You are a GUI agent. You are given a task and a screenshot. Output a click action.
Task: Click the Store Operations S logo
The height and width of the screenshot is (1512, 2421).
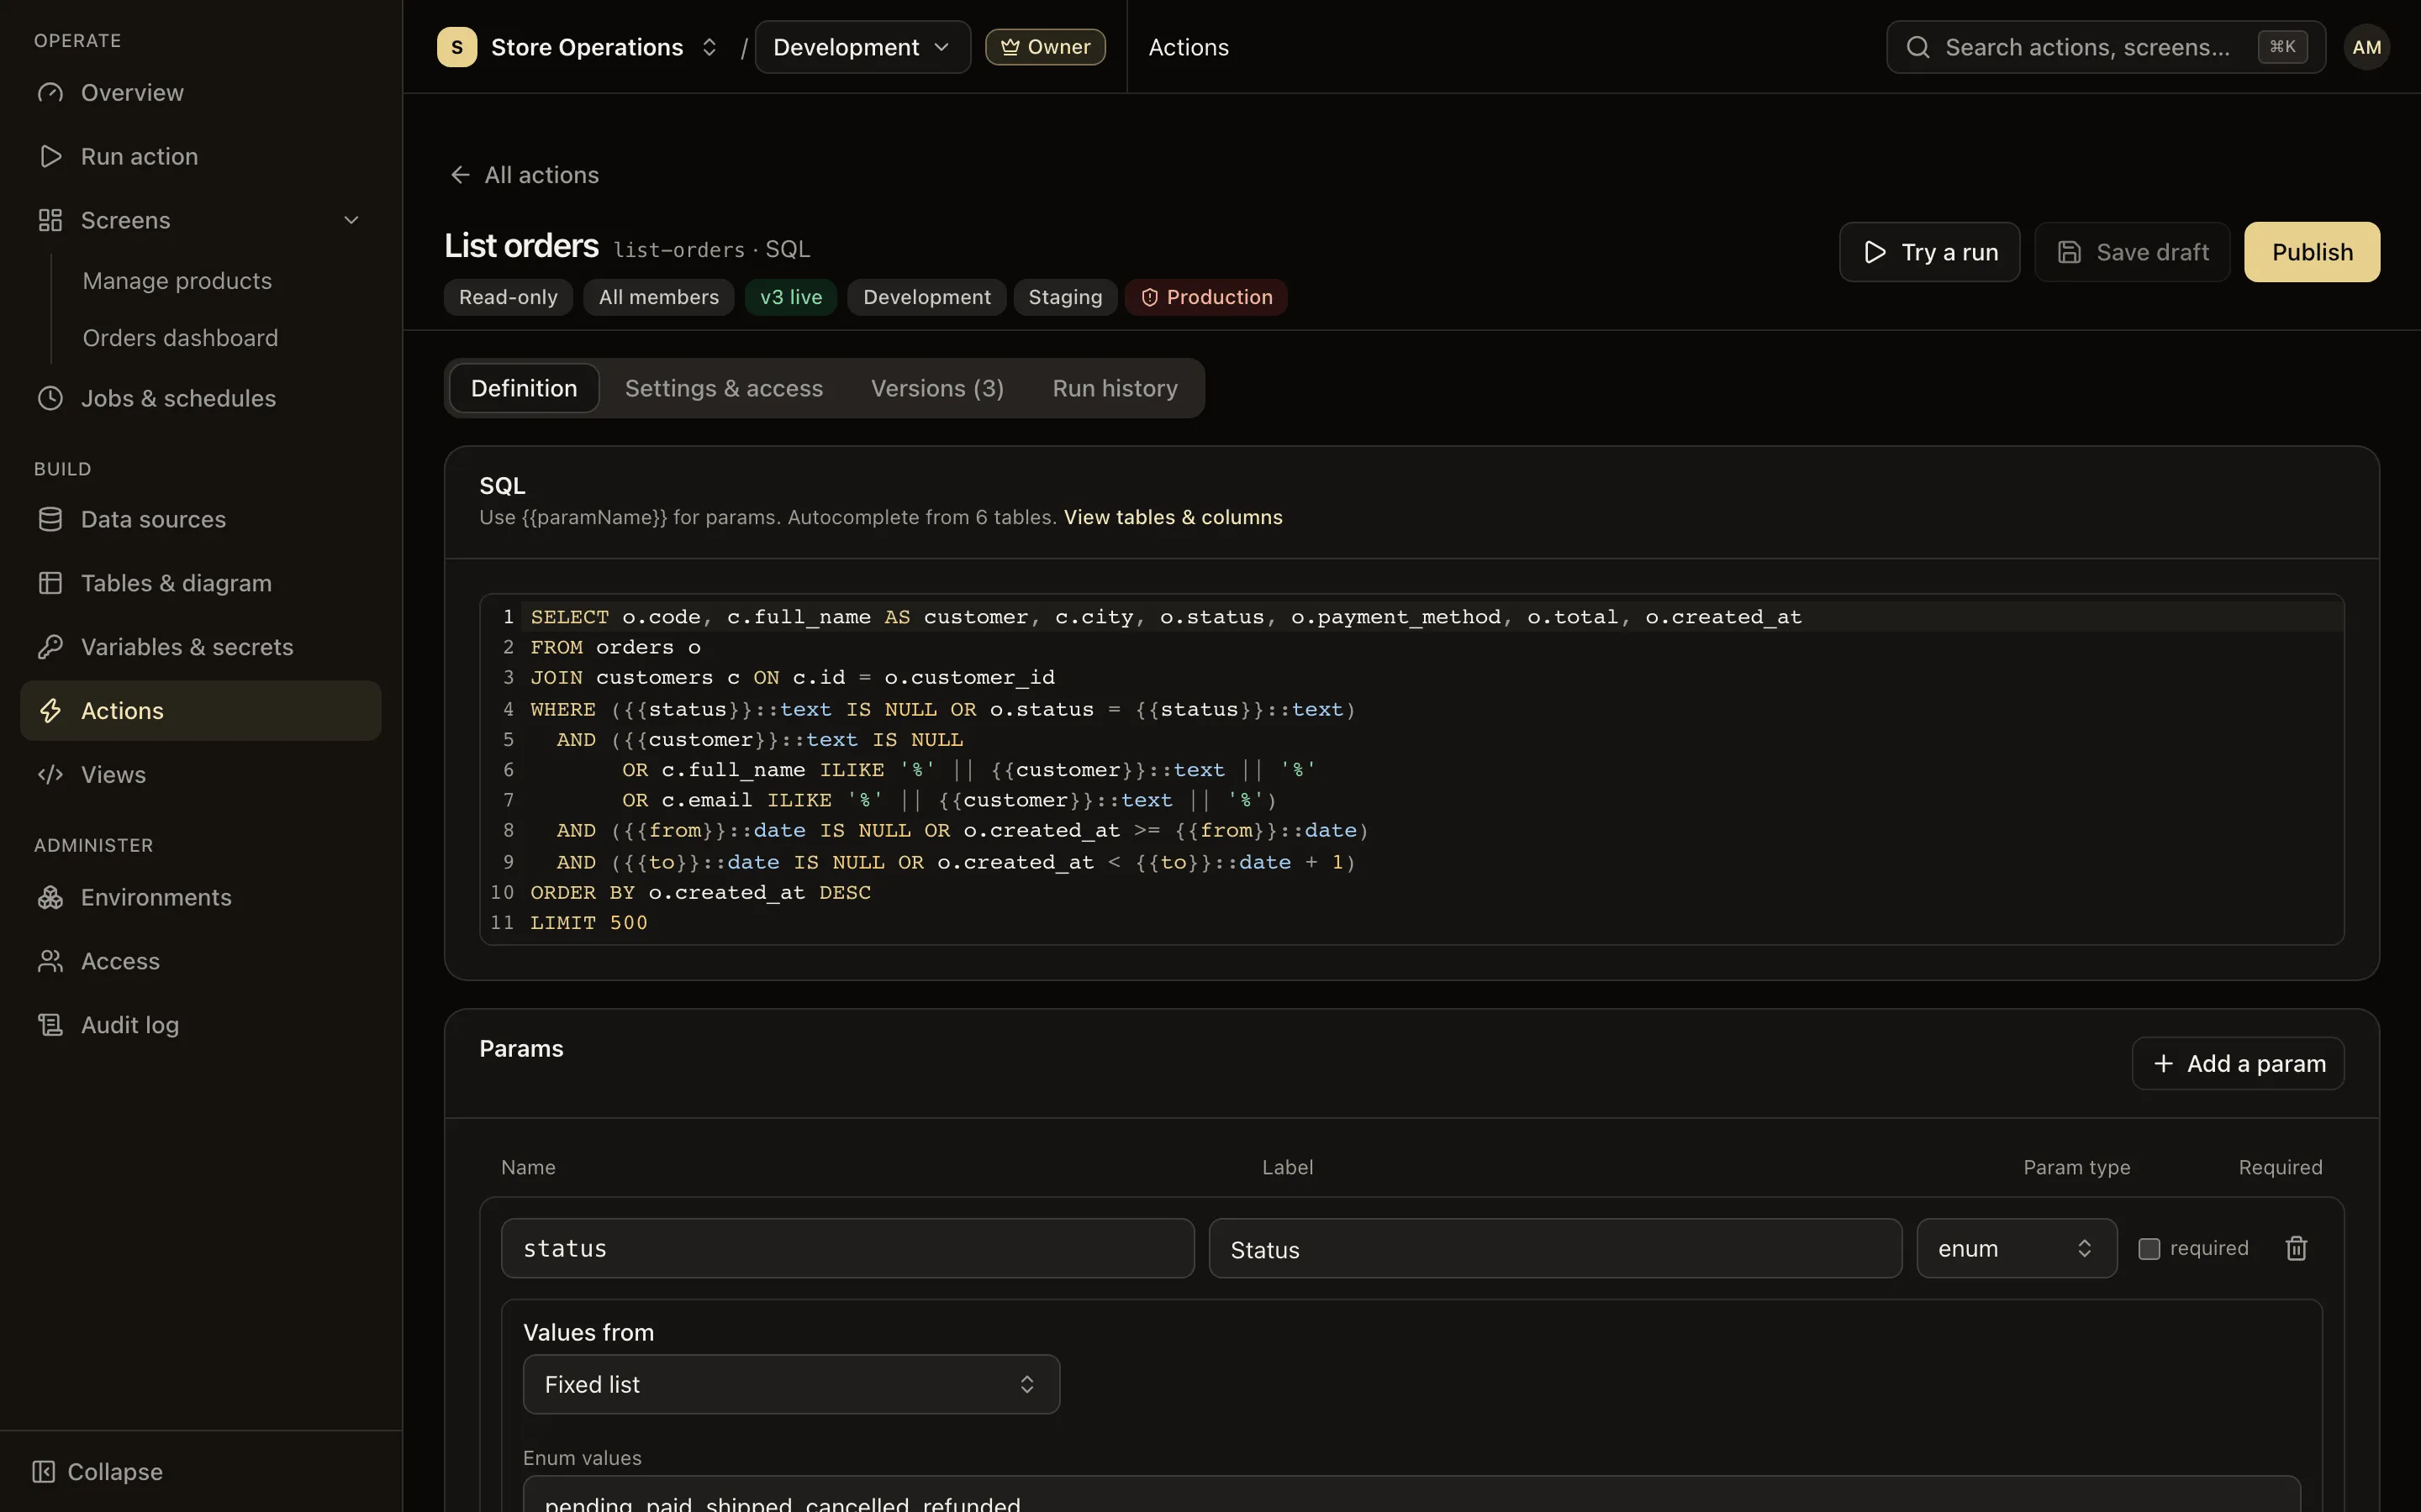coord(457,47)
